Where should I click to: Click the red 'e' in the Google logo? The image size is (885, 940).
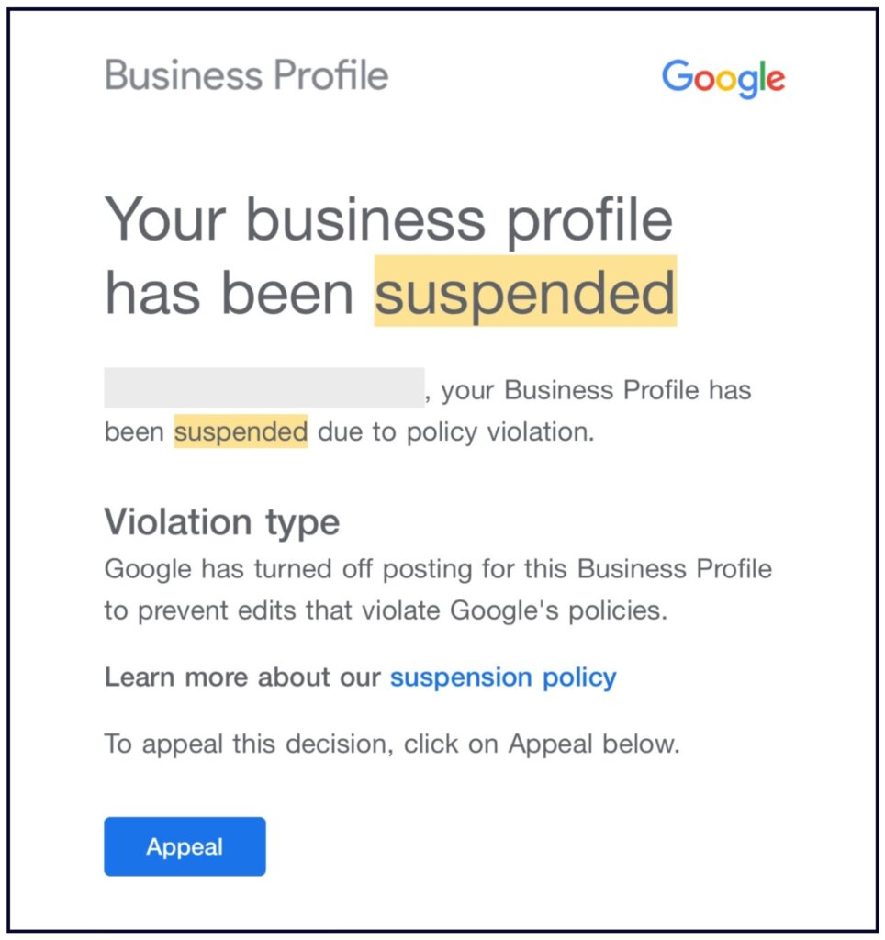click(775, 81)
